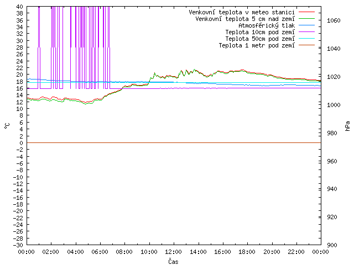354x265 pixels.
Task: Click legend label 'Teplota 10cm pod zemí'
Action: pyautogui.click(x=260, y=32)
